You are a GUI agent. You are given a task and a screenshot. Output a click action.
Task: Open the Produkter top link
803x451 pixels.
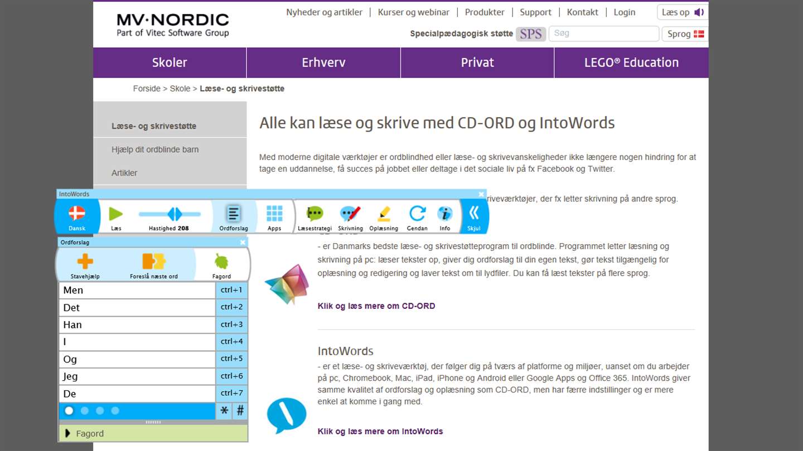(485, 12)
